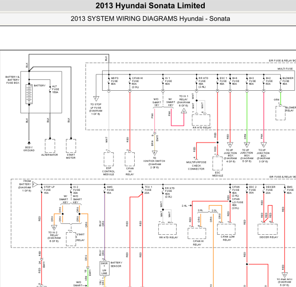The image size is (296, 287).
Task: Click the 'B+2 FUSE 50A' label
Action: click(x=269, y=81)
